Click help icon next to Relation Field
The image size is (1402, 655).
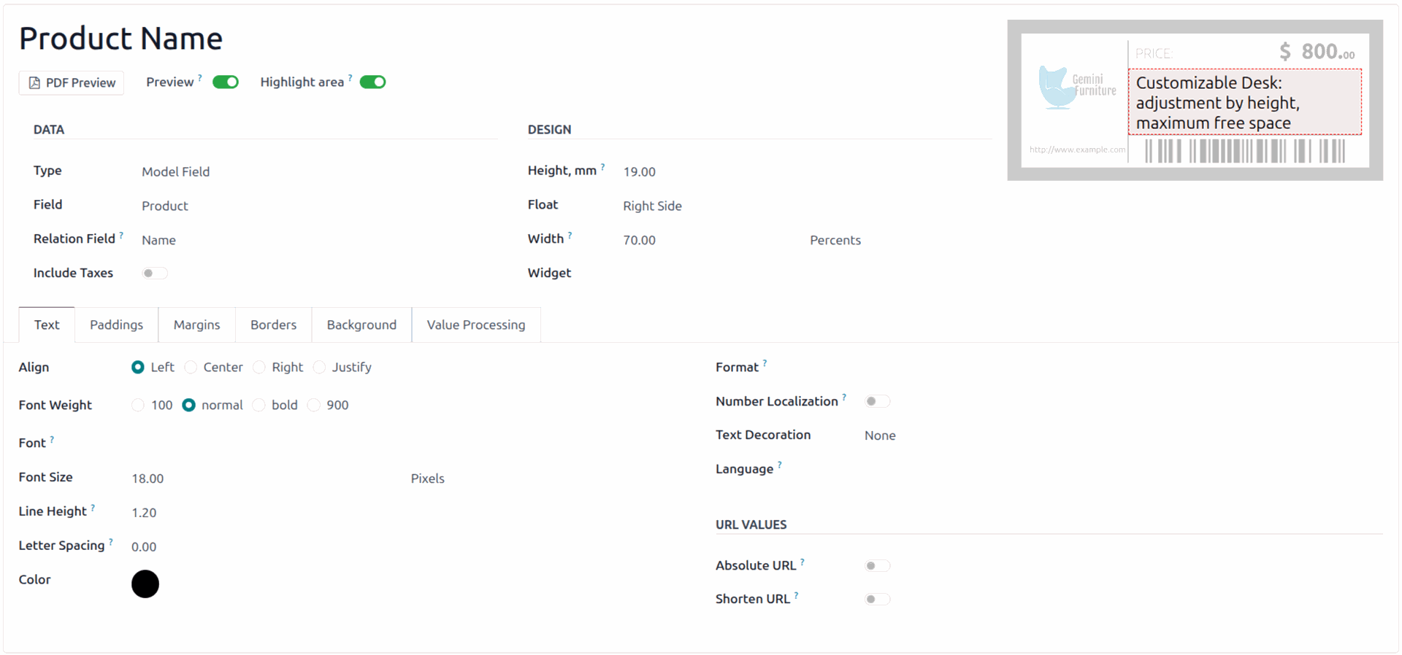coord(121,235)
